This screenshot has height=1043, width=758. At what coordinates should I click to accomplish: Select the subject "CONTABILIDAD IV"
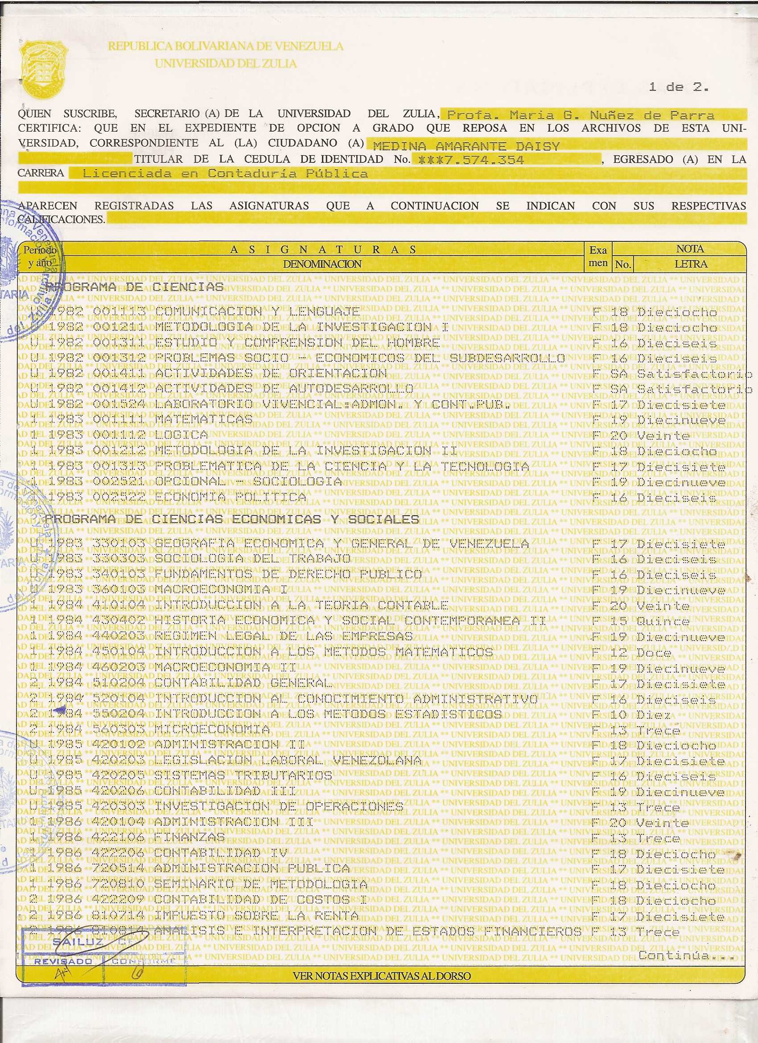click(222, 853)
